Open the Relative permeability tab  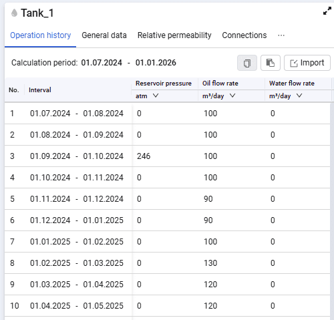(x=174, y=35)
